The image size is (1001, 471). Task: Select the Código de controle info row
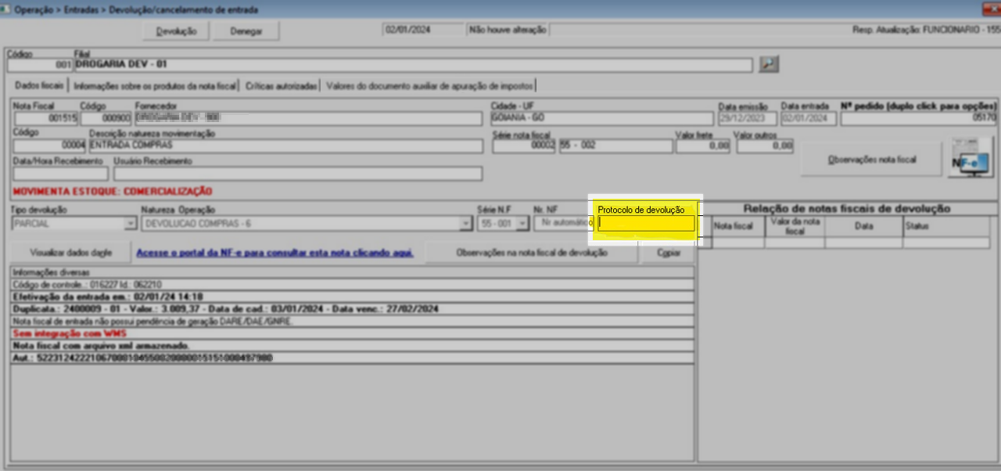tap(352, 285)
